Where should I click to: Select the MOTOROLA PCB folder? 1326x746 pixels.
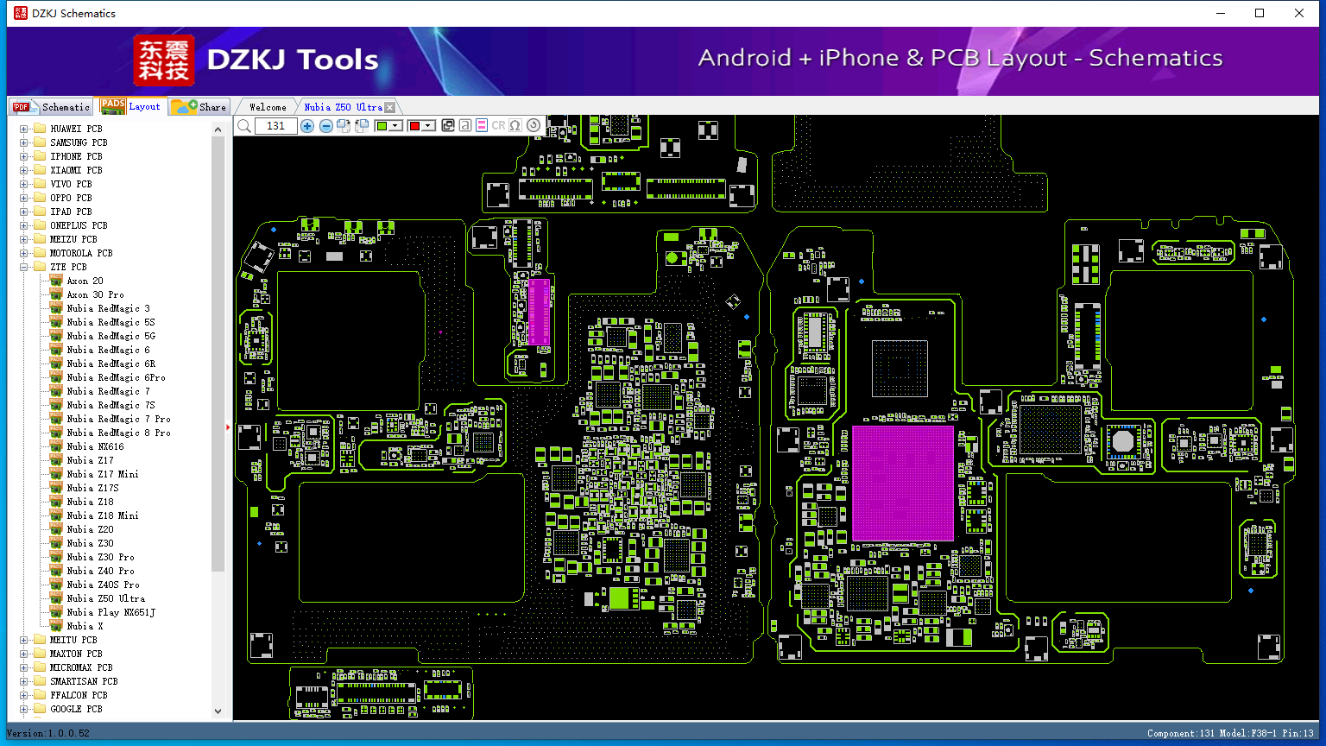81,253
